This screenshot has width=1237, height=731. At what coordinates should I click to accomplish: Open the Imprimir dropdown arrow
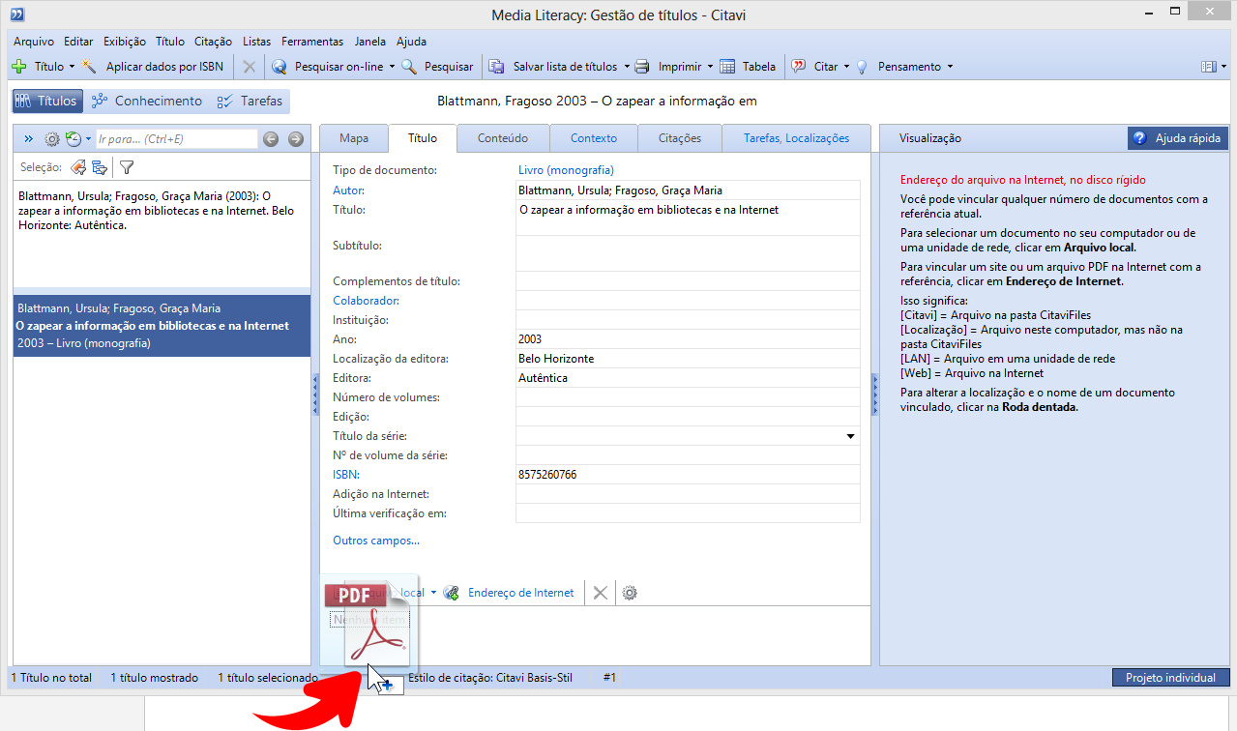pos(710,67)
